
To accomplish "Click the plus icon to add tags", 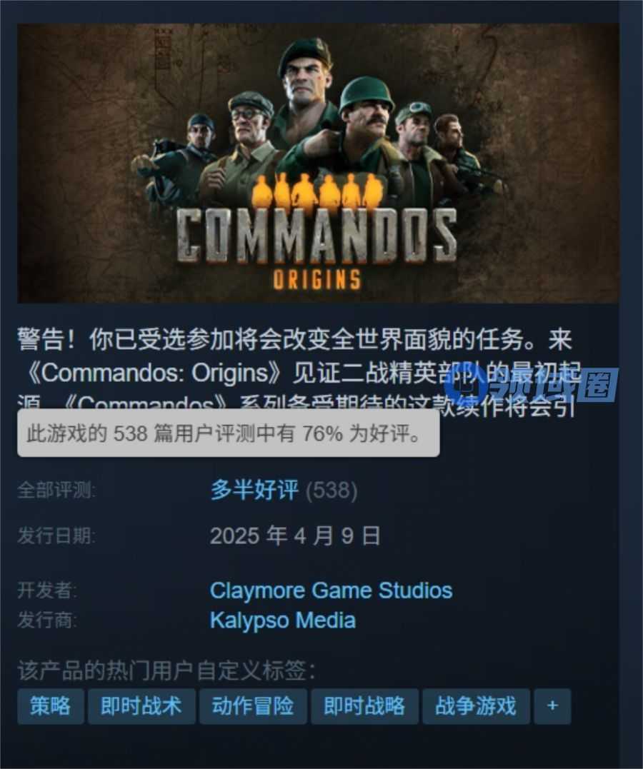I will tap(552, 705).
